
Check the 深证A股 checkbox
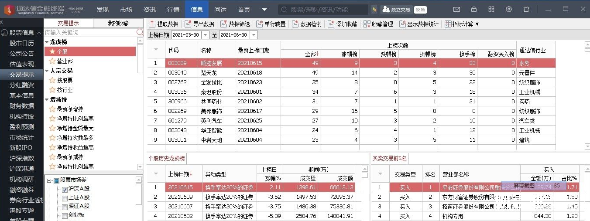pyautogui.click(x=65, y=206)
